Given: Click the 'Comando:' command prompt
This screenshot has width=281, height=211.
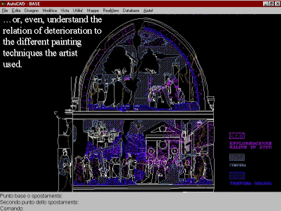Looking at the screenshot, I should tap(12, 209).
